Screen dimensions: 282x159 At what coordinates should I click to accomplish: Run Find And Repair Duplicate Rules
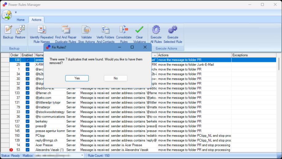coord(66,34)
